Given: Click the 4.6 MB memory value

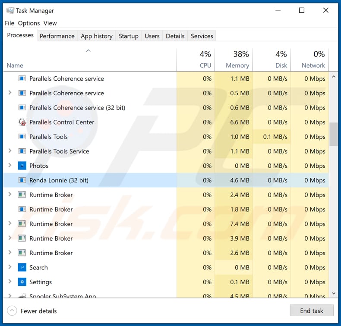Looking at the screenshot, I should tap(240, 180).
